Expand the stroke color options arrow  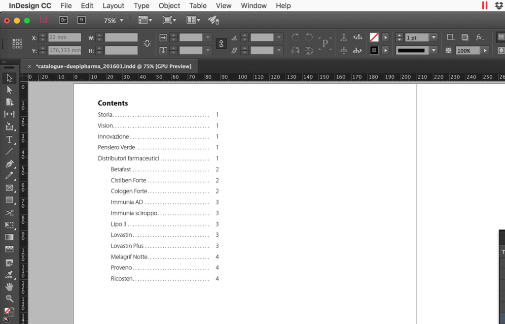point(385,50)
